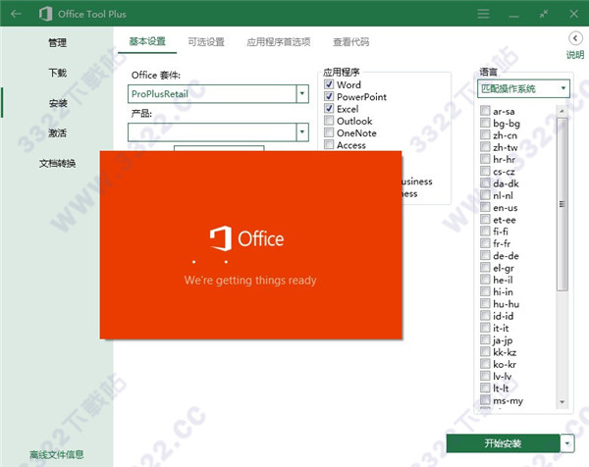Check the cs-cz language checkbox

click(x=485, y=171)
